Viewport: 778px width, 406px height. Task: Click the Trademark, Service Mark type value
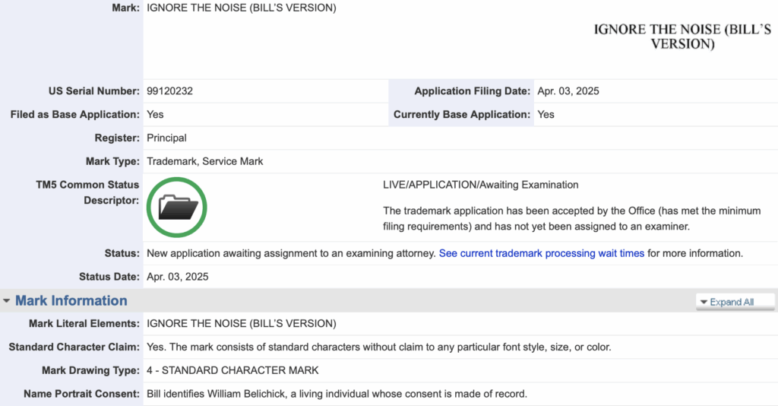tap(204, 161)
